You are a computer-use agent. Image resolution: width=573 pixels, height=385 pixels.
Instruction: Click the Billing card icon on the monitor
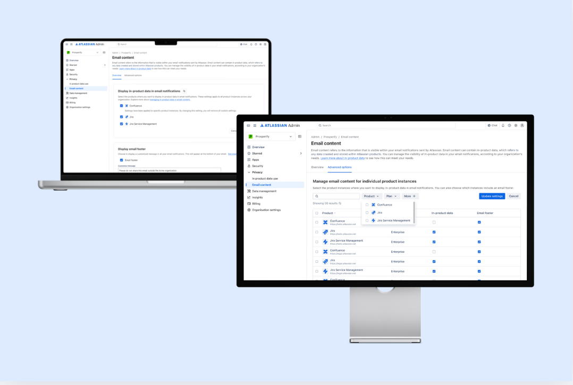point(249,203)
